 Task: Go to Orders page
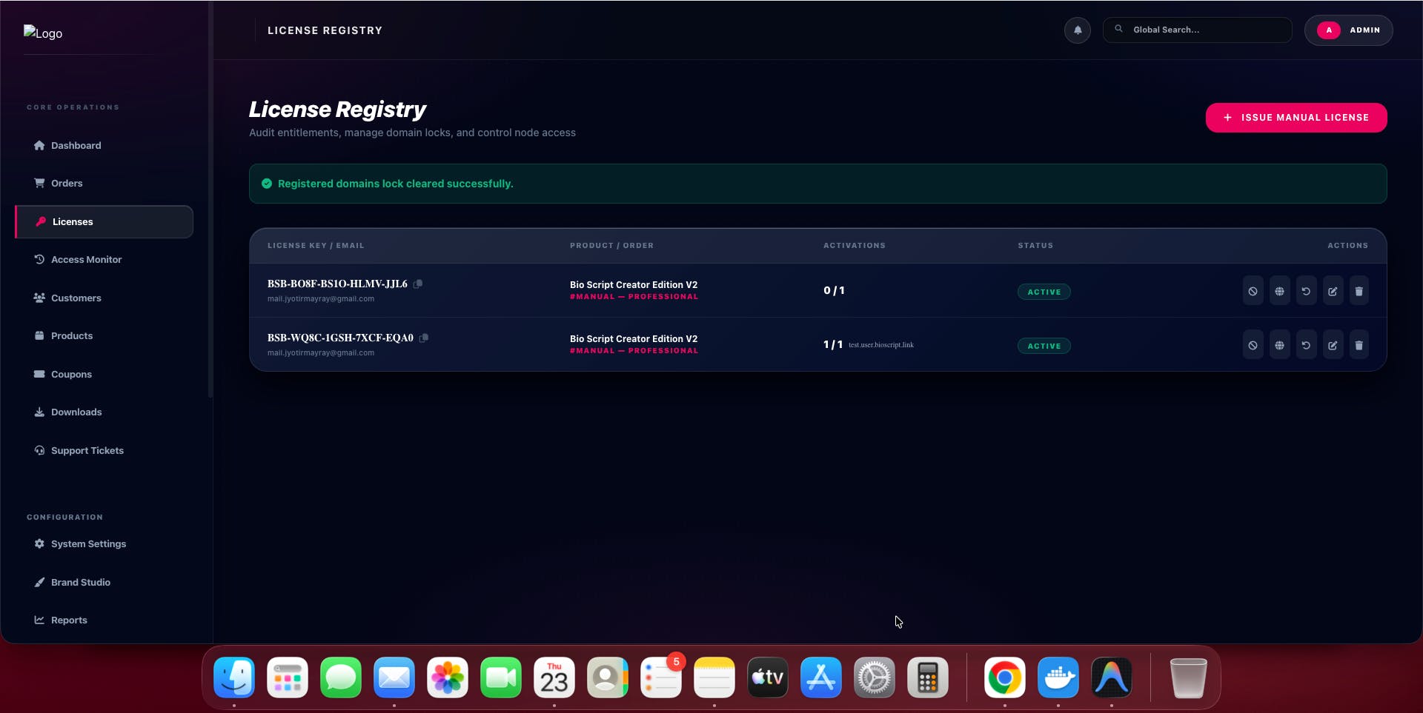(x=104, y=184)
